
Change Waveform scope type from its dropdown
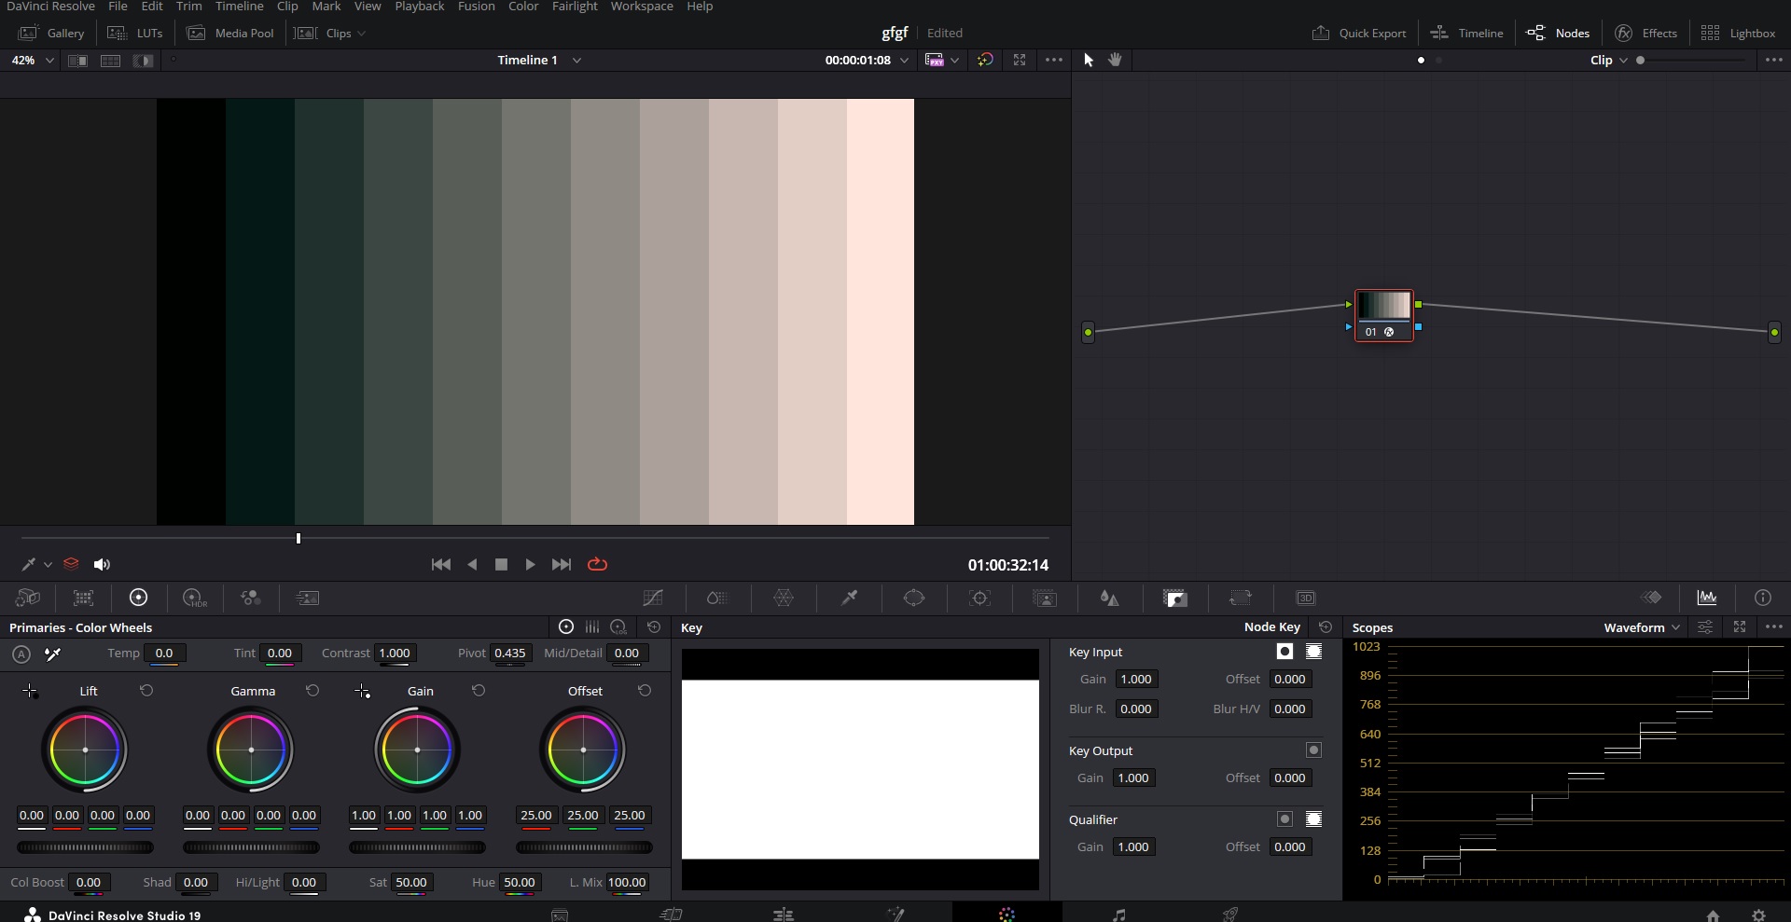pyautogui.click(x=1676, y=627)
